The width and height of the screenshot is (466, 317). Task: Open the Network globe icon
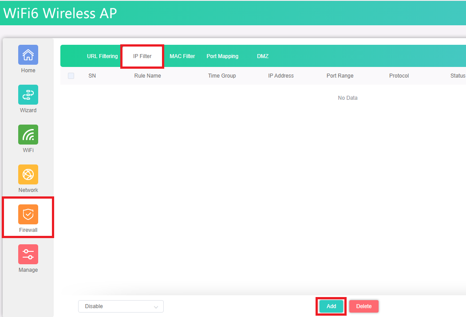coord(28,175)
